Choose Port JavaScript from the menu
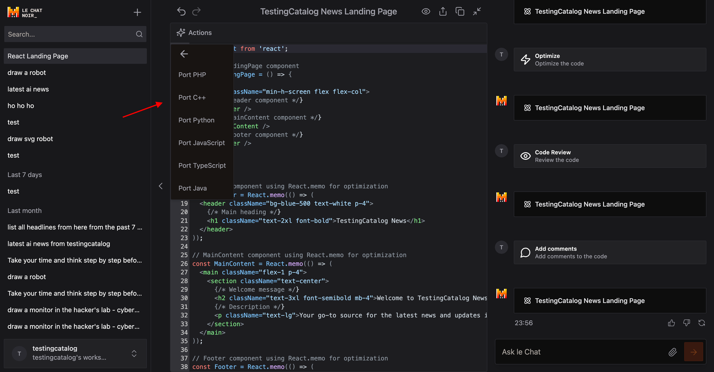 (202, 143)
